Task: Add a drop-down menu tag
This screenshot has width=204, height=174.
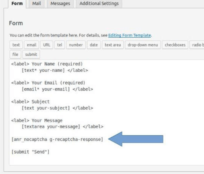Action: coord(143,45)
